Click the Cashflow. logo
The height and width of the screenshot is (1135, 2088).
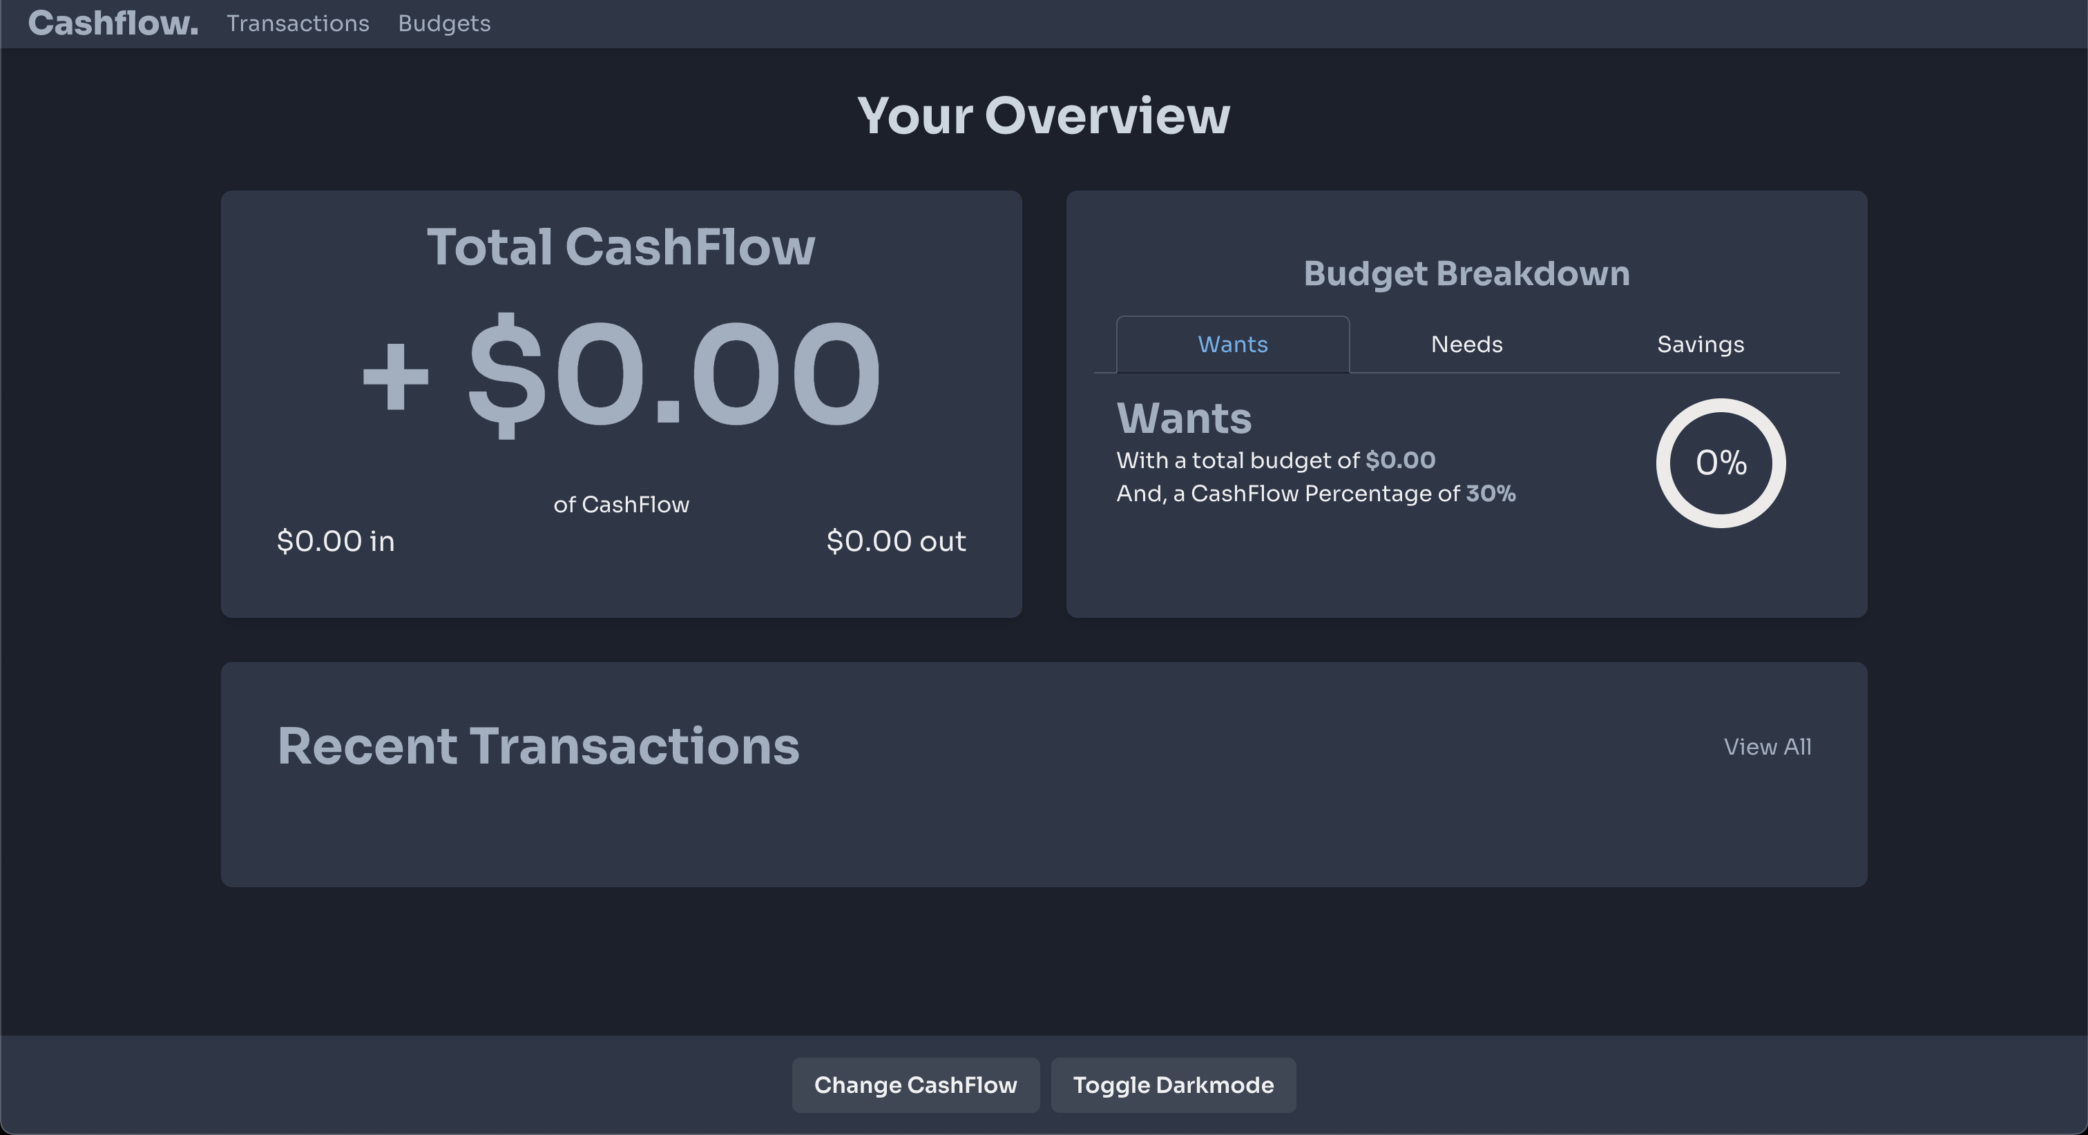[113, 23]
